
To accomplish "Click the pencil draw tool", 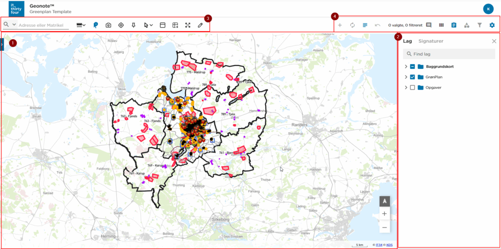I will (200, 25).
